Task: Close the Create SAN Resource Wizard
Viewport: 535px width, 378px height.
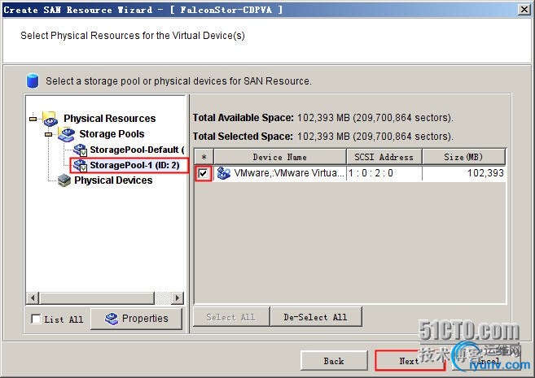Action: coord(524,10)
